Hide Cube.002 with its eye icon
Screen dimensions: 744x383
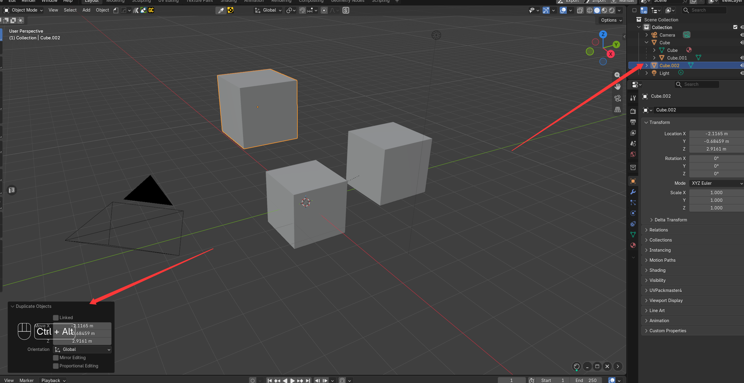[x=742, y=65]
